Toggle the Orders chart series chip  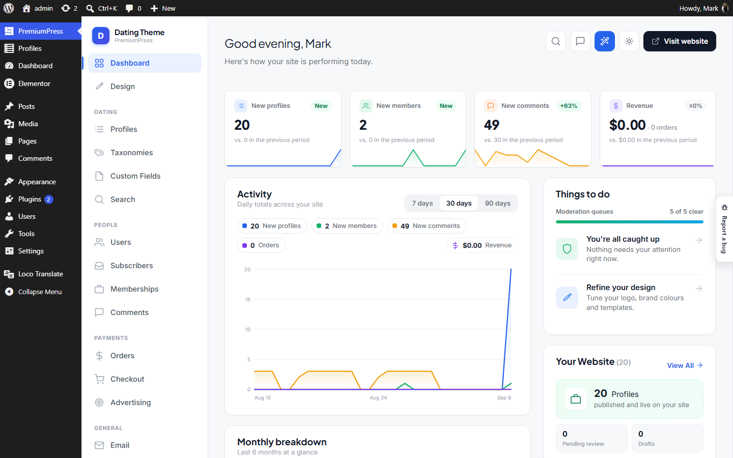pos(261,245)
